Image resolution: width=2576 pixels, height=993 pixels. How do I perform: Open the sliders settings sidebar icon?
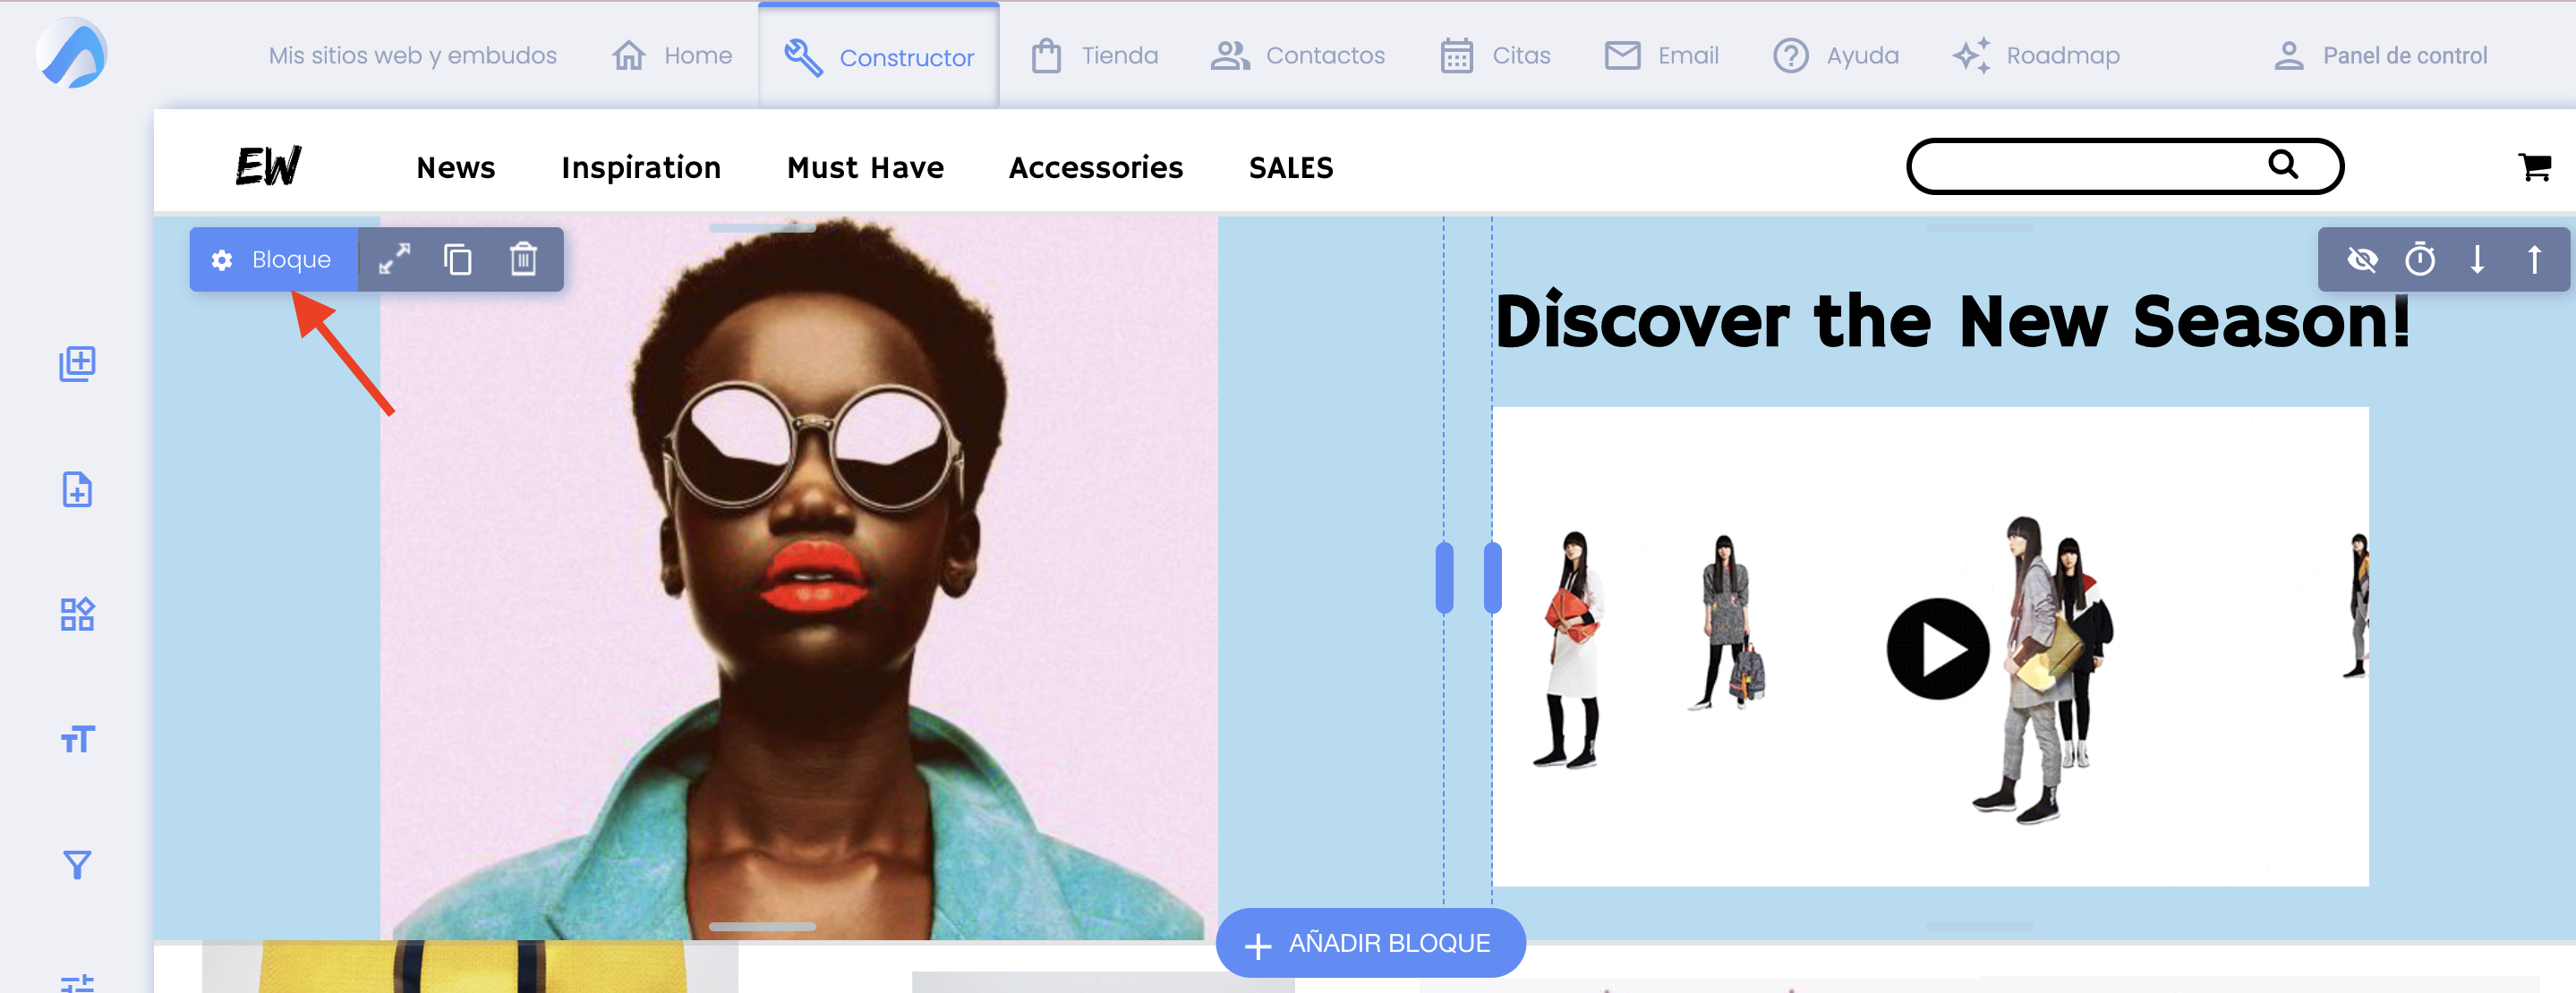[x=77, y=982]
